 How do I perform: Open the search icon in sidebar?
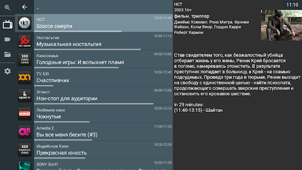7,8
